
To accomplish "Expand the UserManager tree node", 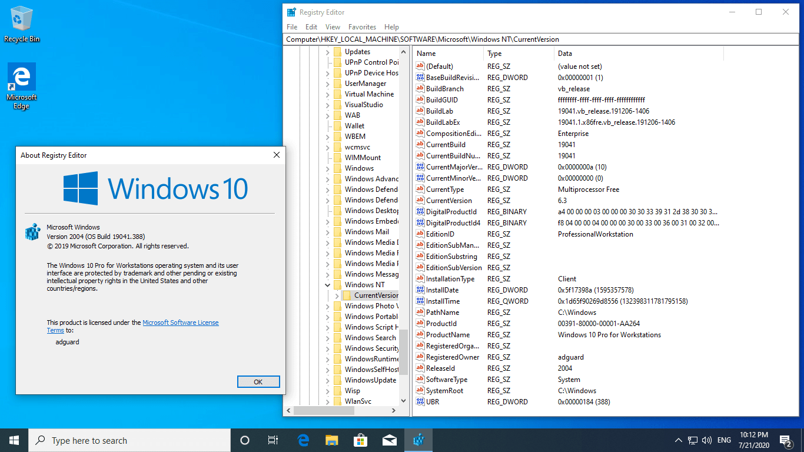I will tap(328, 84).
